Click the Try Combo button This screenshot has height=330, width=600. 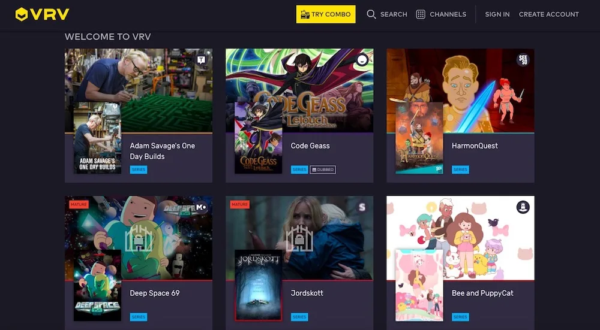click(326, 14)
